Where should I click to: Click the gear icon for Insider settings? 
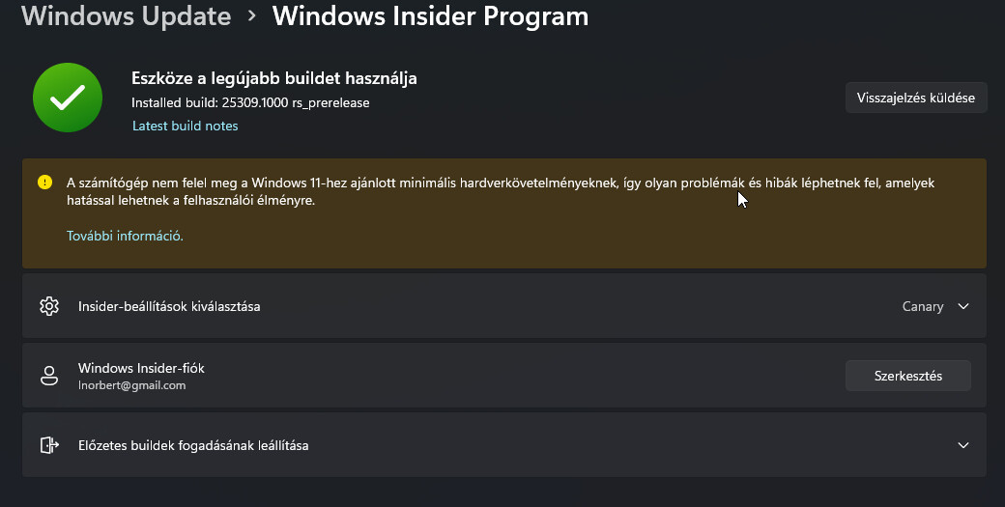pos(49,306)
